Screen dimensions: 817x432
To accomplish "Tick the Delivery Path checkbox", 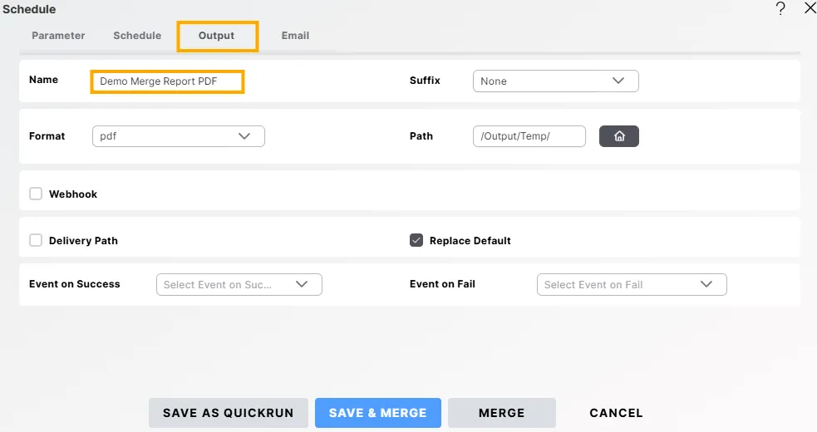I will click(x=36, y=240).
